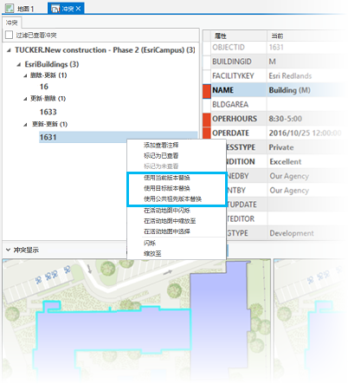The width and height of the screenshot is (348, 384).
Task: Choose 标记为已查看 from context menu
Action: [161, 156]
